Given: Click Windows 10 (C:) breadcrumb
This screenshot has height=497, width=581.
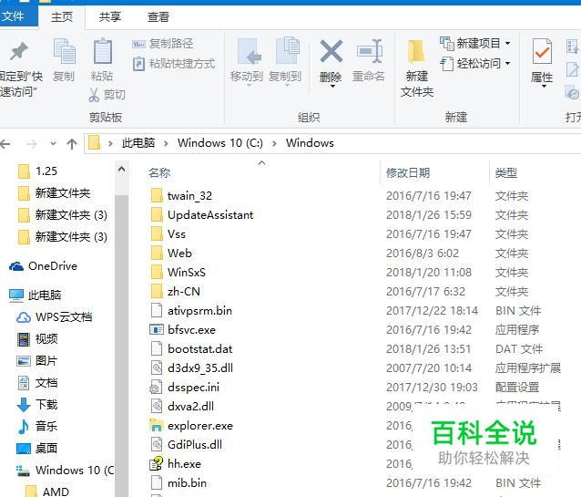Looking at the screenshot, I should tap(220, 143).
